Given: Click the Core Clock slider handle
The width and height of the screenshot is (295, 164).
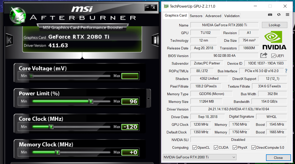Looking at the screenshot, I should [51, 127].
